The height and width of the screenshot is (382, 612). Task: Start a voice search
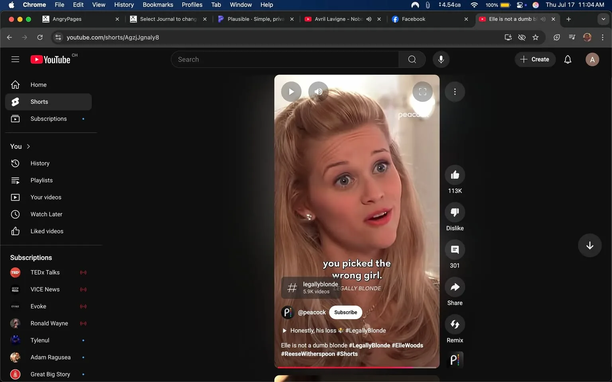441,59
